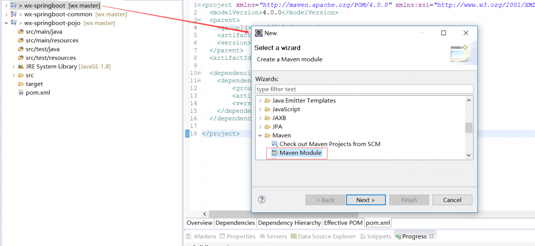The width and height of the screenshot is (535, 246).
Task: Click the Wizards list scroll up arrow
Action: click(469, 101)
